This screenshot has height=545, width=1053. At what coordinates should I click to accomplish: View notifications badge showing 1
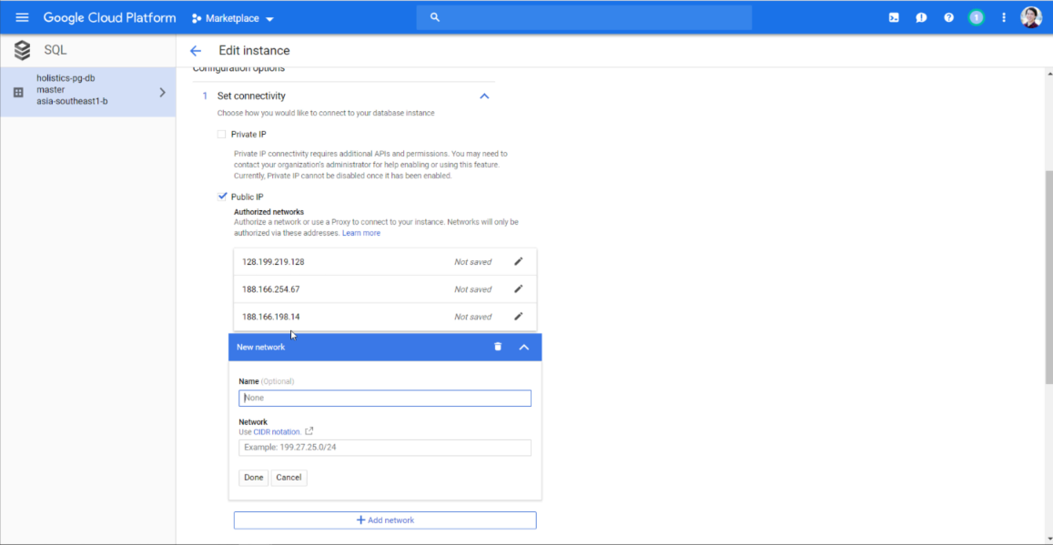click(977, 18)
